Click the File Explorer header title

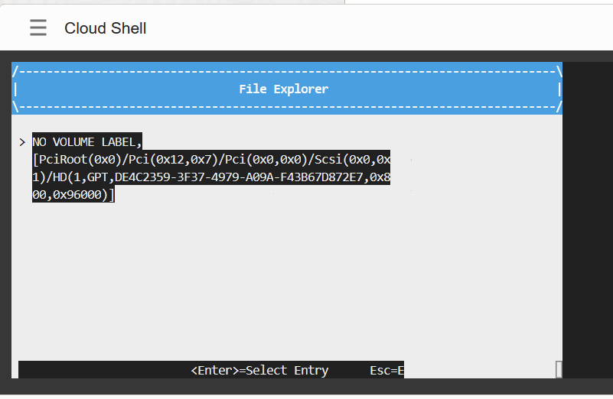283,89
